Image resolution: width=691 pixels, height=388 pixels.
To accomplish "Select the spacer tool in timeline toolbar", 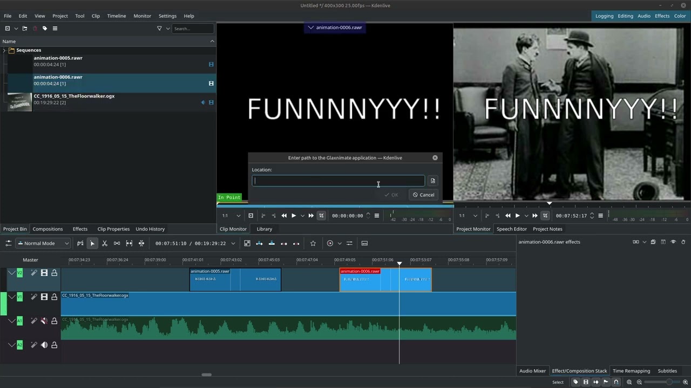I will tap(117, 243).
